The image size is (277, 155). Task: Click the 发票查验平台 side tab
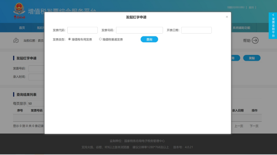[273, 25]
